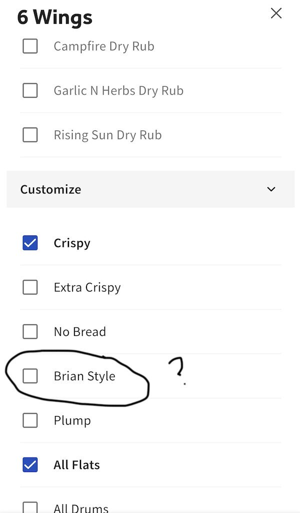Image resolution: width=300 pixels, height=513 pixels.
Task: Check the Campfire Dry Rub checkbox
Action: click(30, 46)
